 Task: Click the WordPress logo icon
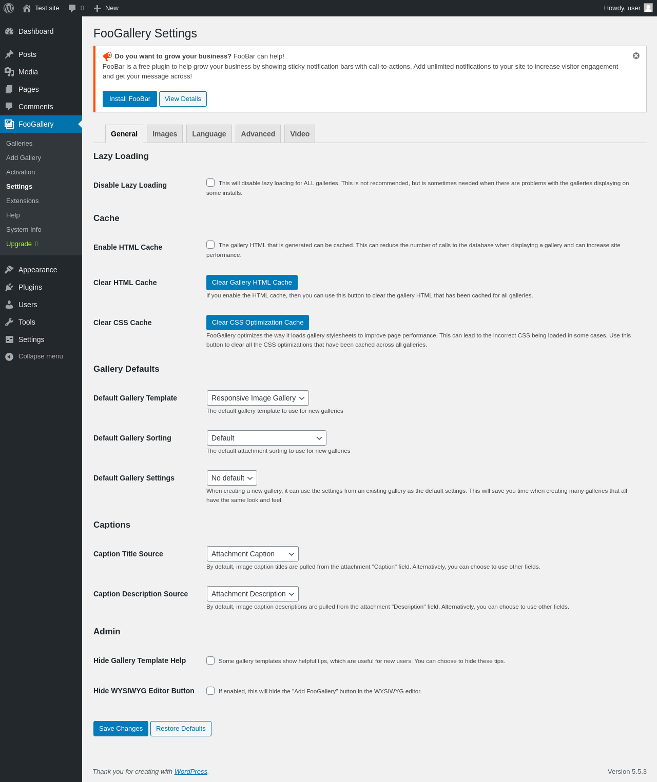9,8
